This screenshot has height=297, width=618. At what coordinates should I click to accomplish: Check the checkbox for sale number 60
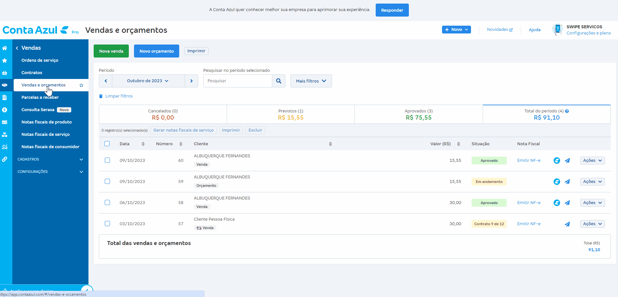point(107,160)
